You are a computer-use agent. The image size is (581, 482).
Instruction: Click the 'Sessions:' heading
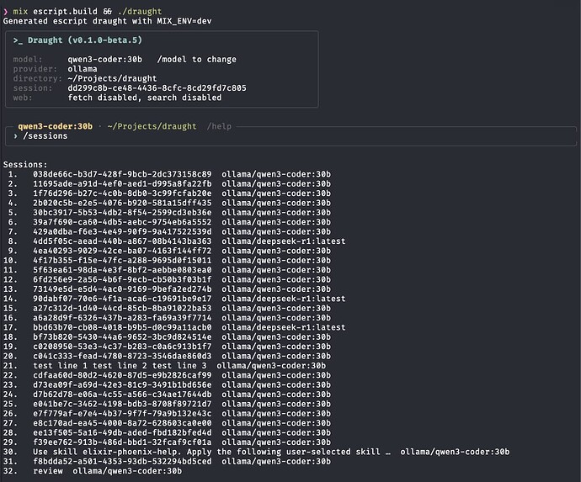pyautogui.click(x=25, y=165)
